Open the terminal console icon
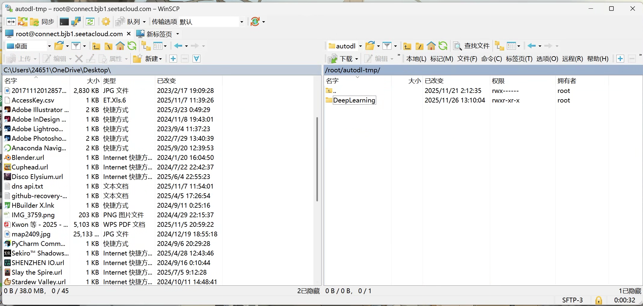The height and width of the screenshot is (306, 643). 64,22
